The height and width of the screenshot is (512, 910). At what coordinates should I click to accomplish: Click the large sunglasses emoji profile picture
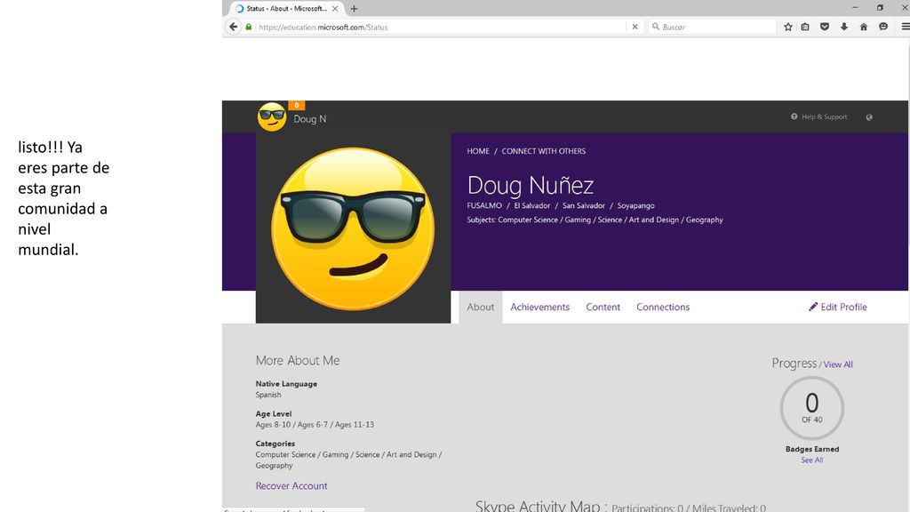pyautogui.click(x=353, y=228)
